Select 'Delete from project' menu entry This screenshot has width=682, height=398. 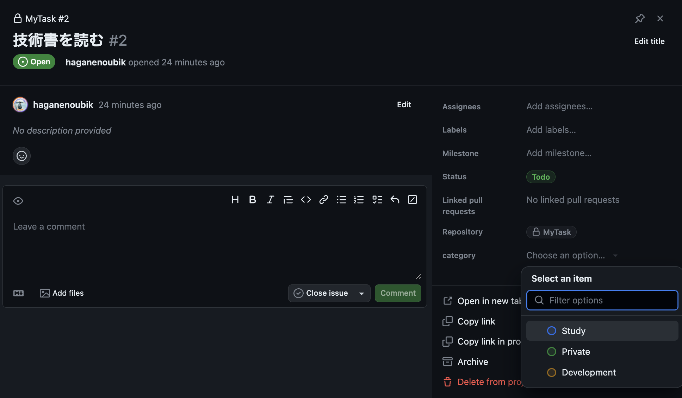(x=490, y=381)
